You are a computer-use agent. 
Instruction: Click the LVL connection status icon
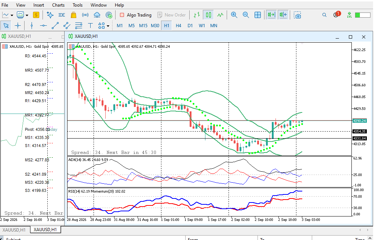click(349, 15)
